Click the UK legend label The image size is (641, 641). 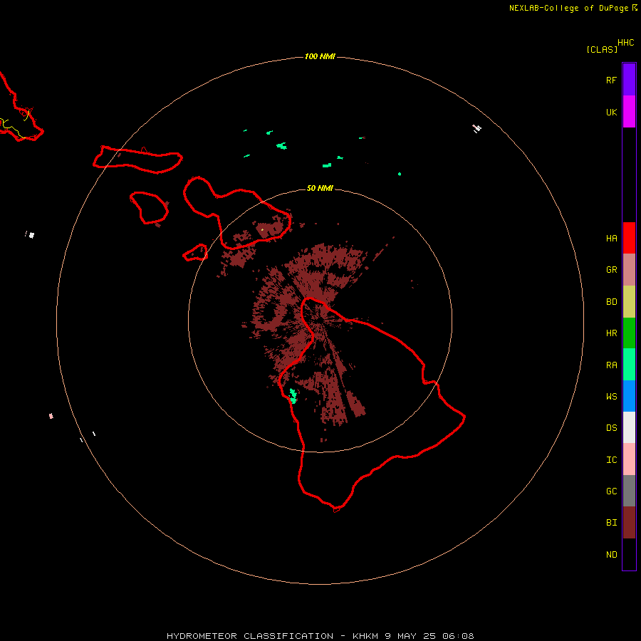612,112
